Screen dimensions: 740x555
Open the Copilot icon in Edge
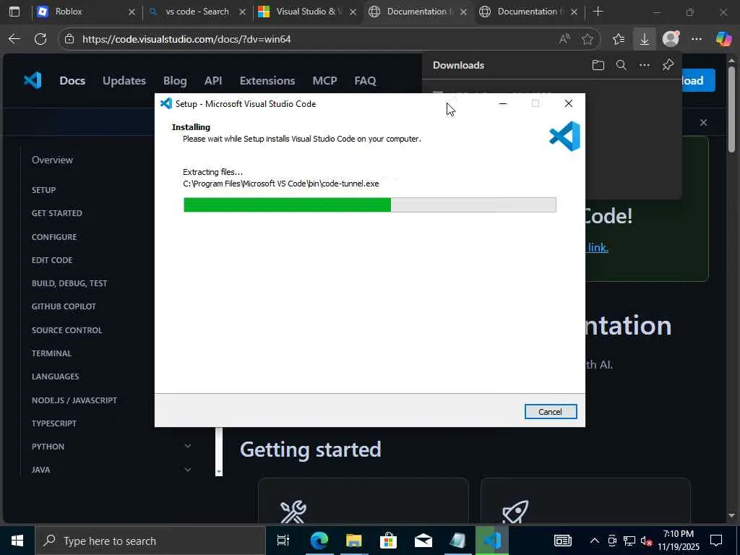point(723,39)
